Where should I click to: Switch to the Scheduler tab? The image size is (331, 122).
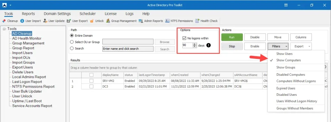tap(88, 14)
